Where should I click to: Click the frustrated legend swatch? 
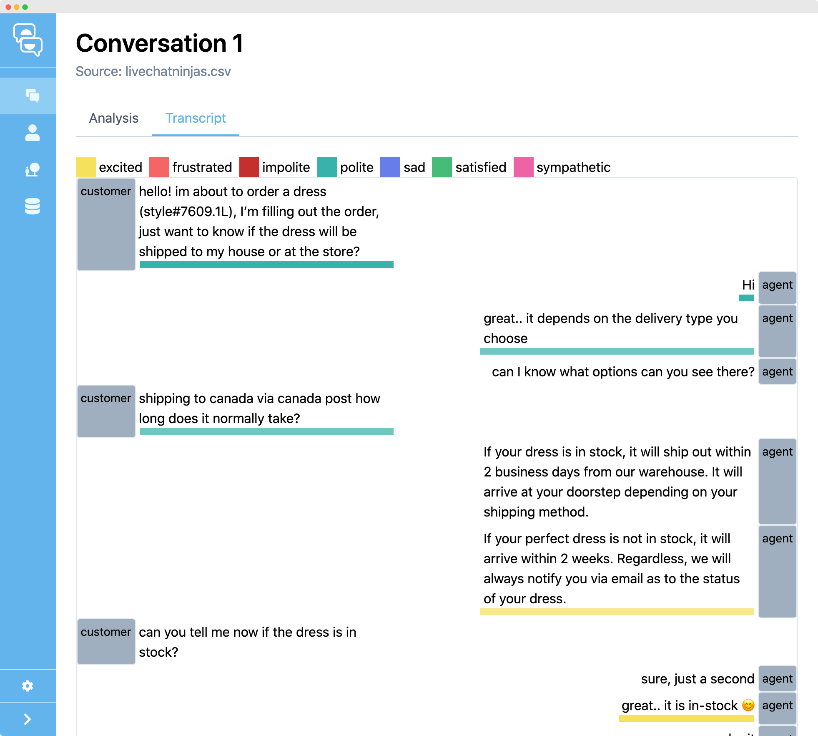pyautogui.click(x=159, y=167)
